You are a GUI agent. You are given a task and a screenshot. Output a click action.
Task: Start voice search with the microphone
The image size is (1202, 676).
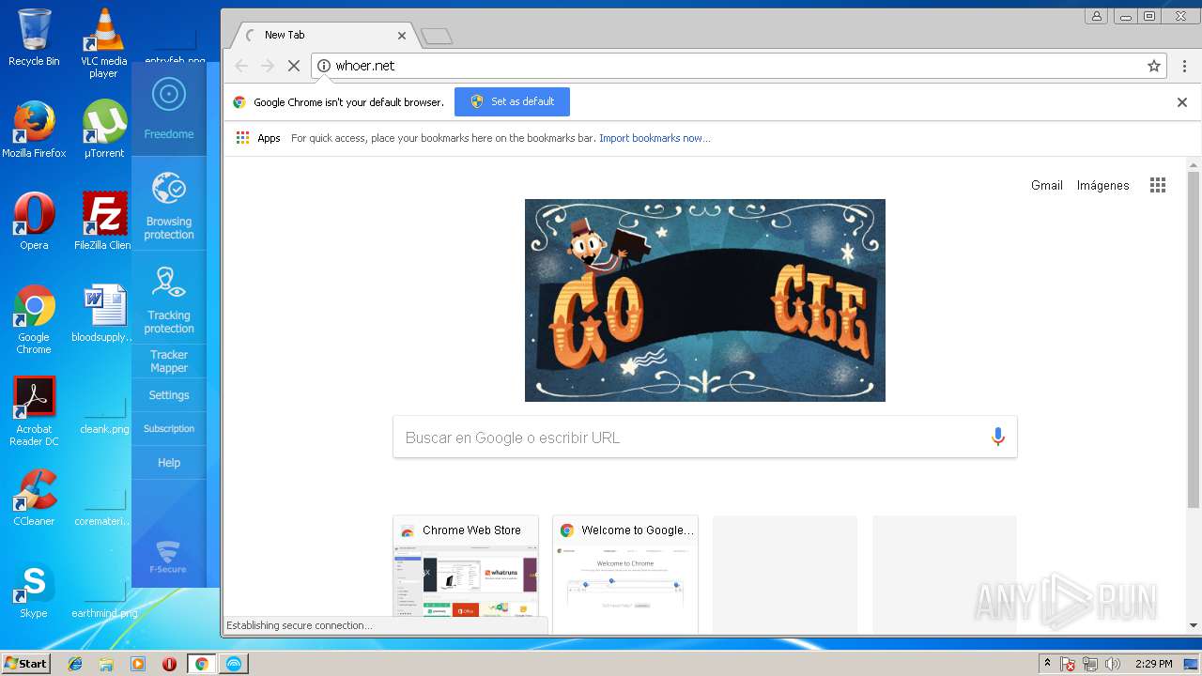click(998, 438)
